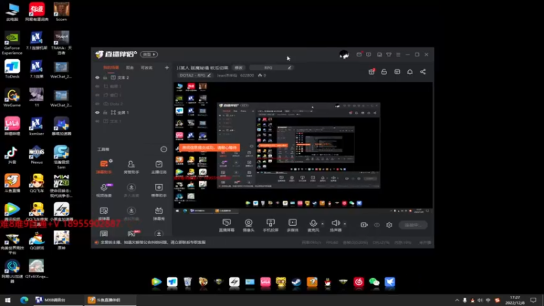The height and width of the screenshot is (306, 544).
Task: Click the layout icon above preview
Action: 397,72
